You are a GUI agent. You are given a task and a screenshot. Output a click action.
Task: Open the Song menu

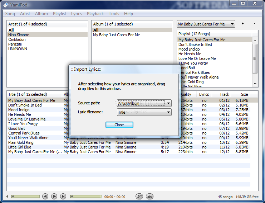[10, 14]
